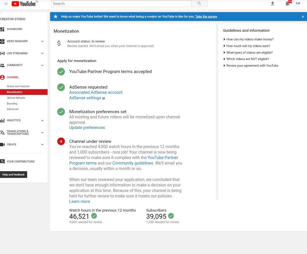This screenshot has height=254, width=307.
Task: Expand 'Which videos are NOT eligible?'
Action: (246, 59)
